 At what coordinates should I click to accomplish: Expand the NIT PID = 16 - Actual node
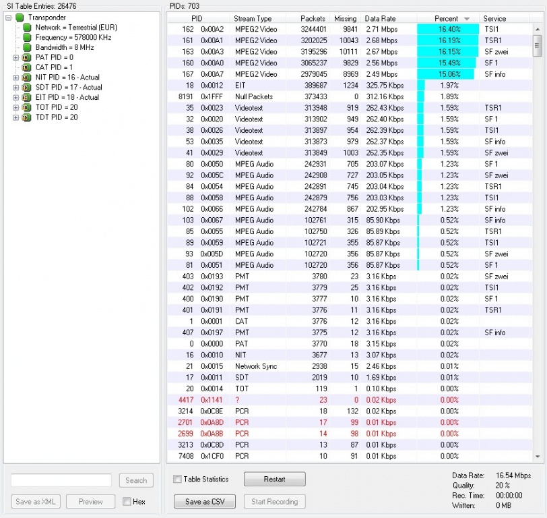15,77
